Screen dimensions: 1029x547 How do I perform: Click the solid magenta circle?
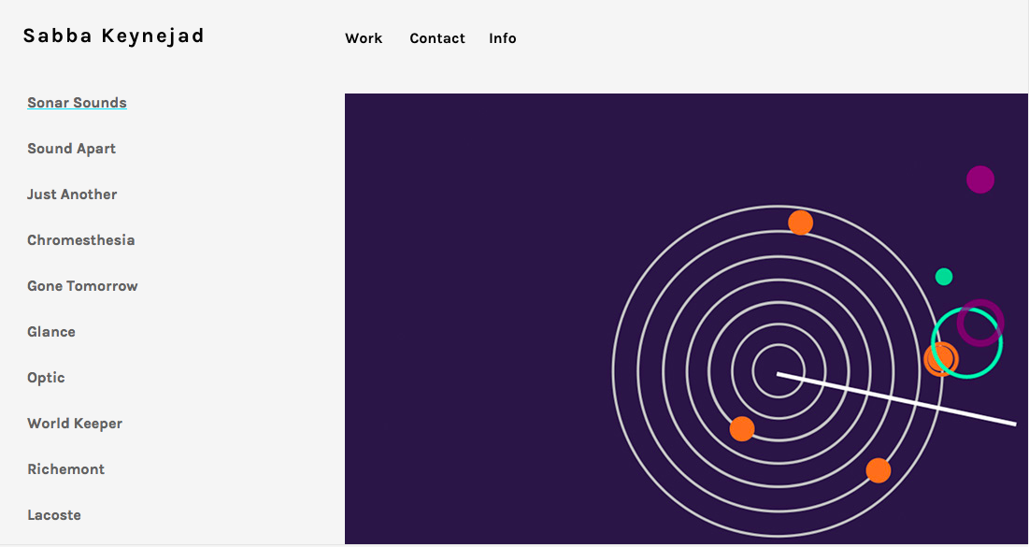[979, 180]
